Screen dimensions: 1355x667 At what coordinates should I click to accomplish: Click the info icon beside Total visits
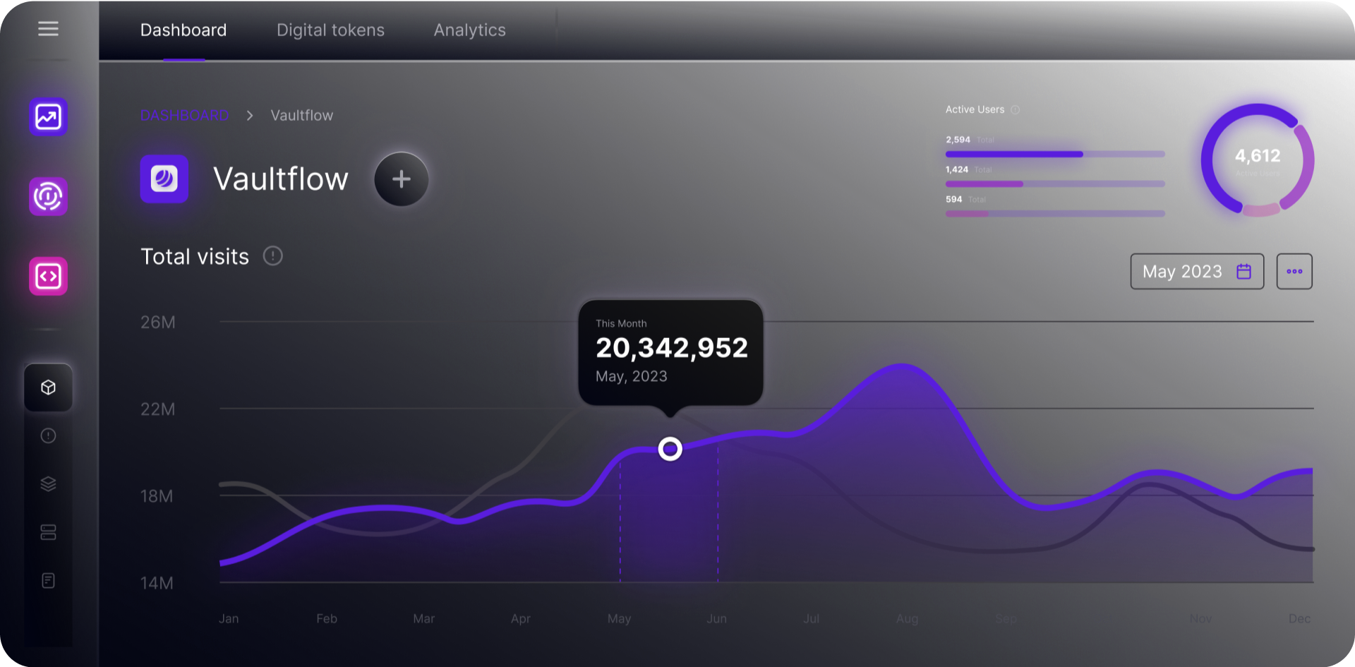[273, 256]
